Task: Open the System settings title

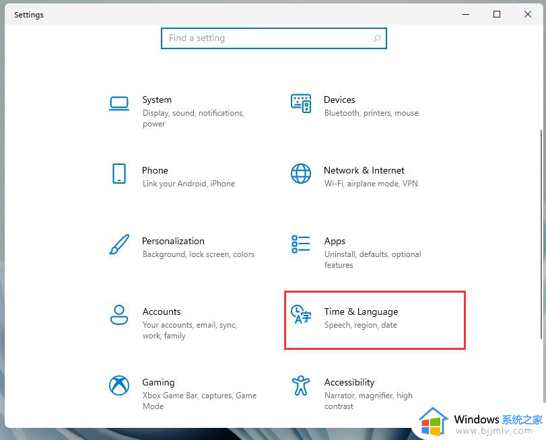Action: coord(157,100)
